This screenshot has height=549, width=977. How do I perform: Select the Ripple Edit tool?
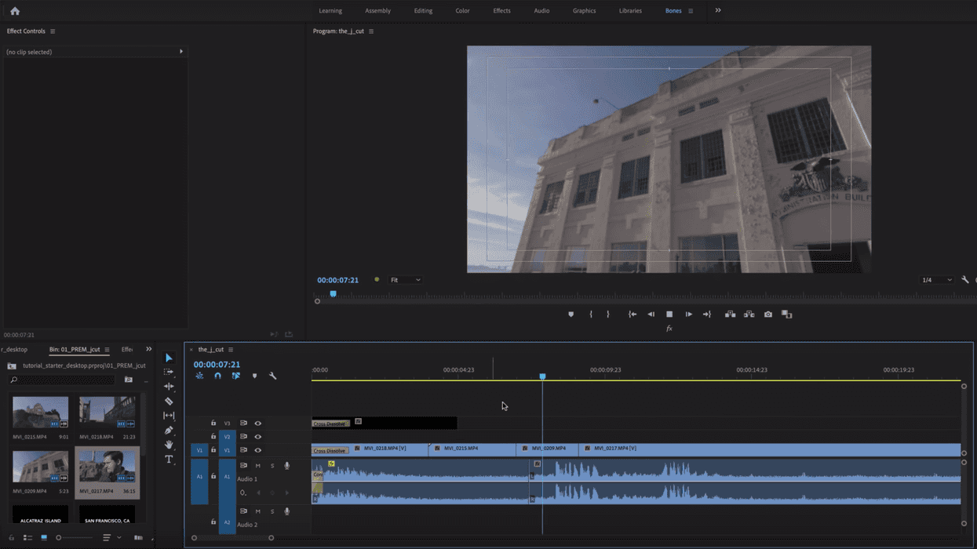[x=169, y=387]
